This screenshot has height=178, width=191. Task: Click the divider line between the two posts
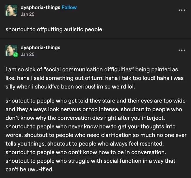coord(95,39)
